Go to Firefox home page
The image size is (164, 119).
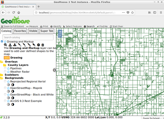pos(19,12)
